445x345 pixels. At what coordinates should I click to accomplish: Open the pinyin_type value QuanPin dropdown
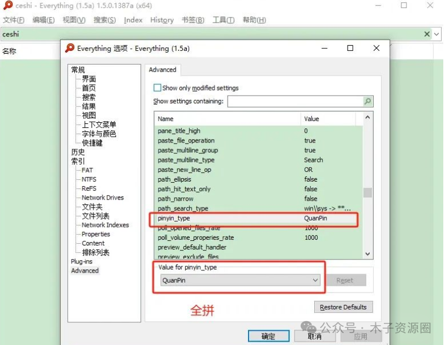[x=241, y=280]
